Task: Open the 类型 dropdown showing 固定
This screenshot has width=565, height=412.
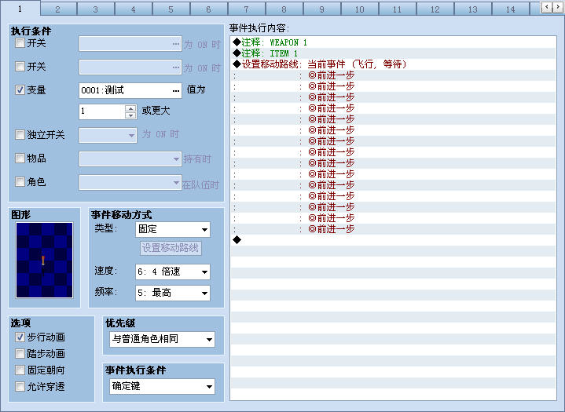Action: [x=173, y=230]
